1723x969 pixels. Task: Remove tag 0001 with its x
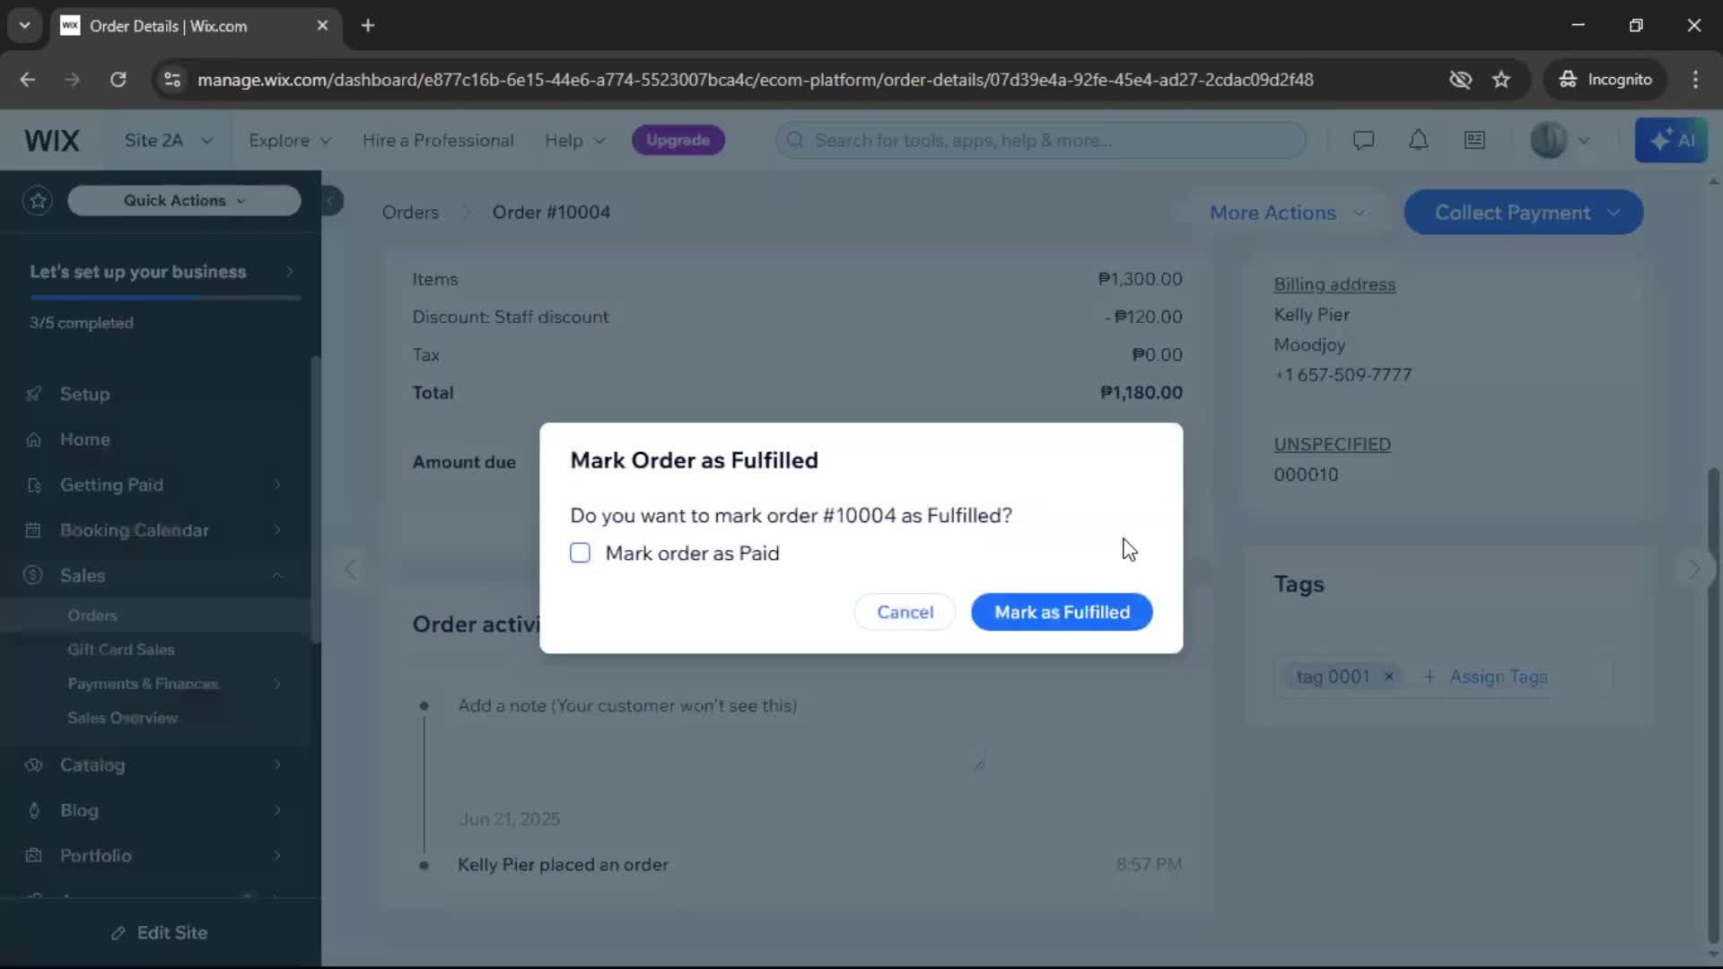point(1388,677)
